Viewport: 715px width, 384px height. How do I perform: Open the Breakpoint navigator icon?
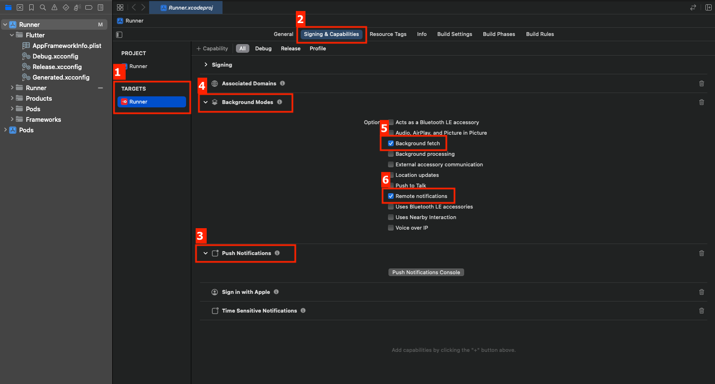[x=89, y=8]
